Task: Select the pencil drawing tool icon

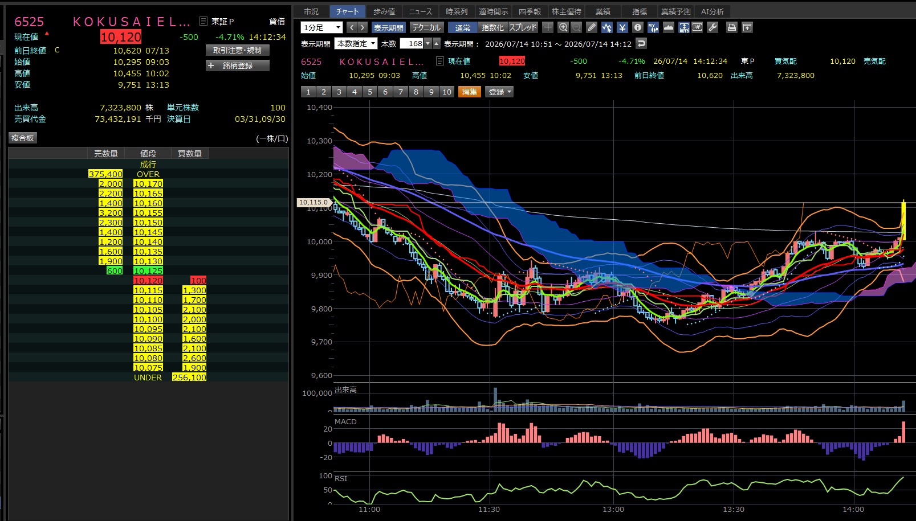Action: coord(592,27)
